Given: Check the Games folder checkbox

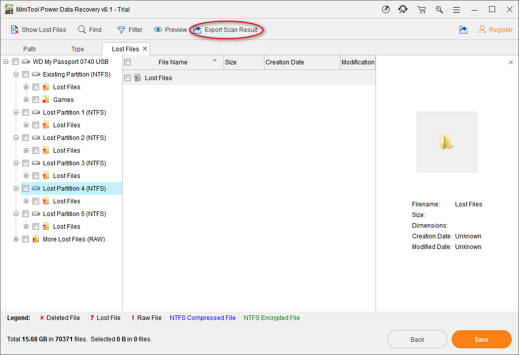Looking at the screenshot, I should point(35,100).
